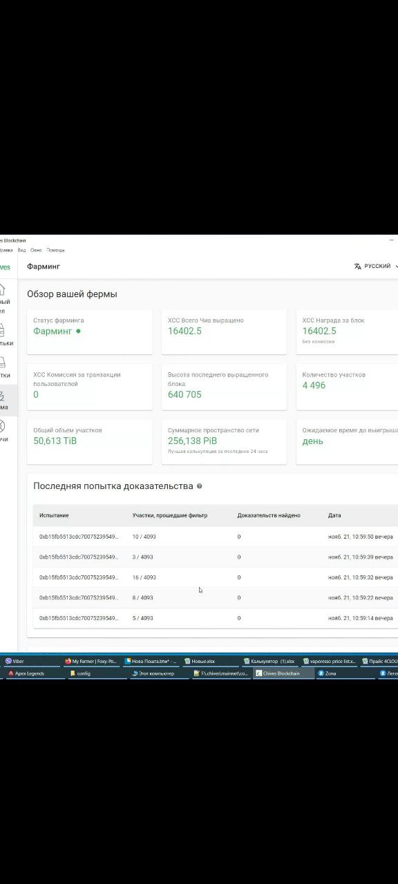
Task: Open Новые.xlsx taskbar item
Action: 211,661
